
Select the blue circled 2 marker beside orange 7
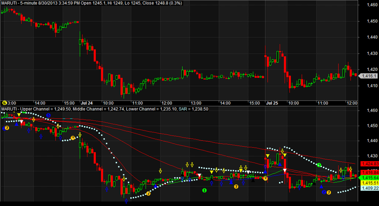324,192
